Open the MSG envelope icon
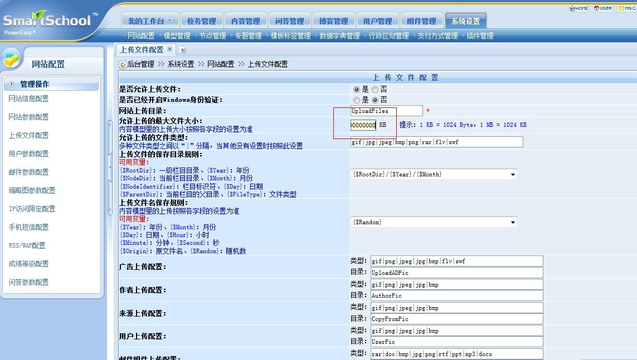The height and width of the screenshot is (360, 637). [620, 8]
